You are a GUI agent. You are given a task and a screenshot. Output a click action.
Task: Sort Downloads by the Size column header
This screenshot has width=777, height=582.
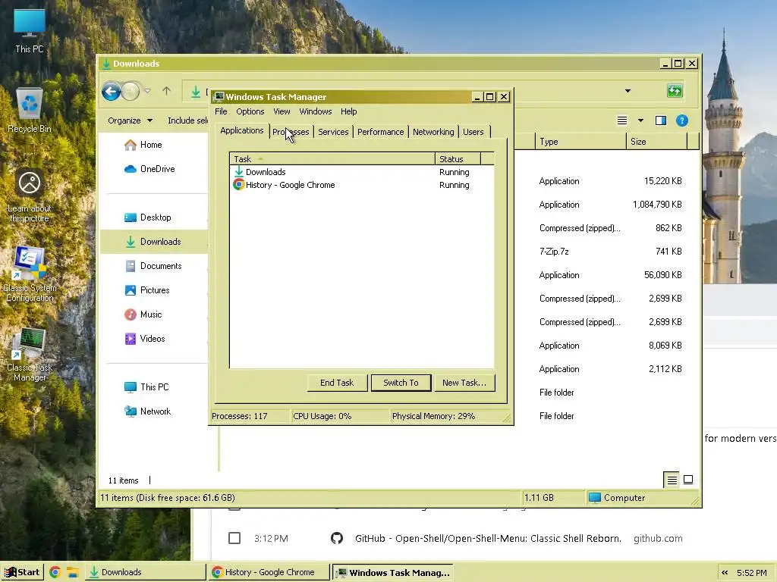(656, 142)
